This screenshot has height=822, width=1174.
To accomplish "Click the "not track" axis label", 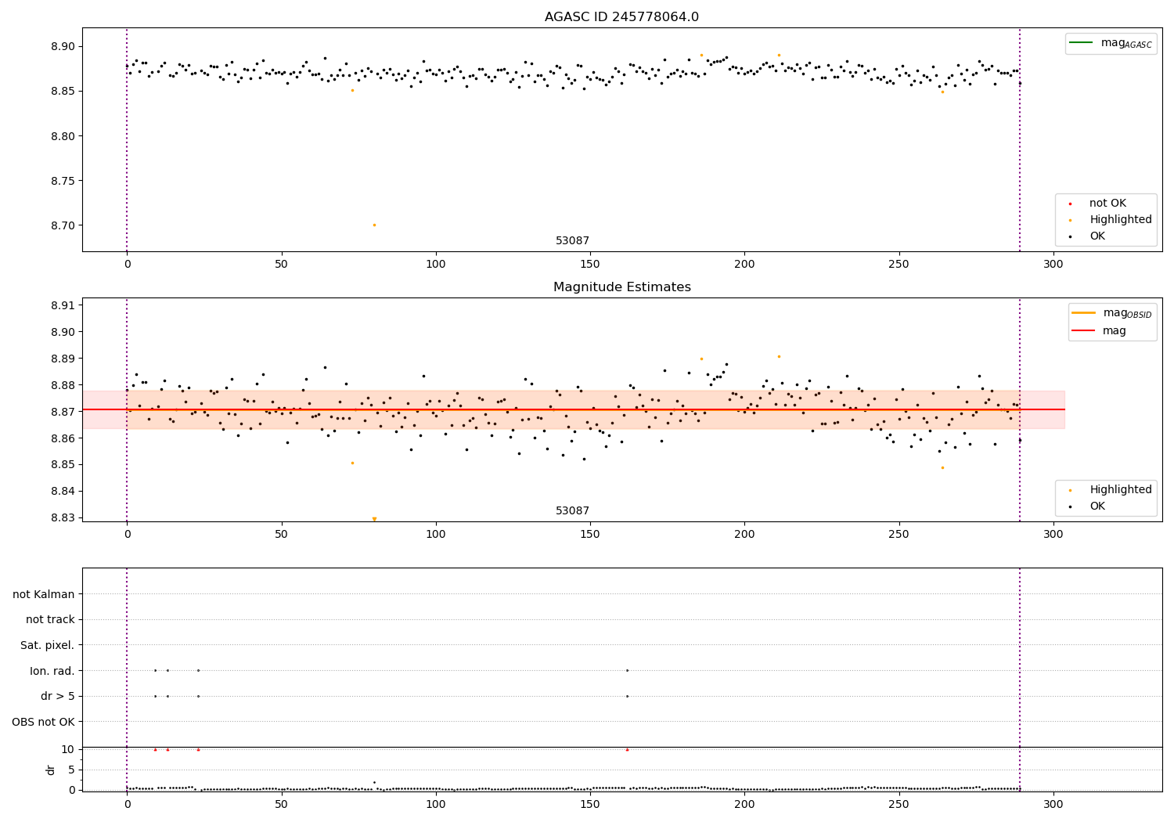I will pos(50,620).
